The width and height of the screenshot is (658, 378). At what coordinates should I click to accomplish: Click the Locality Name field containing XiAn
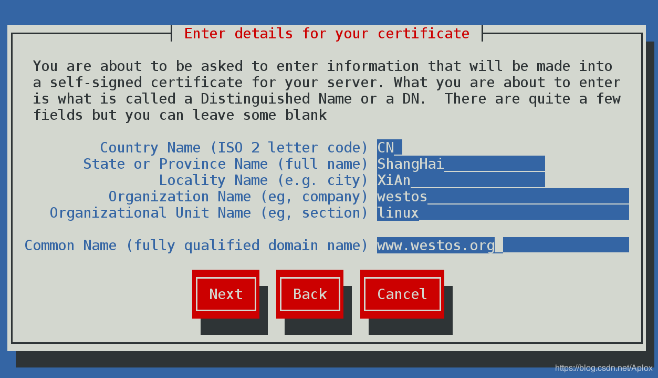click(461, 180)
